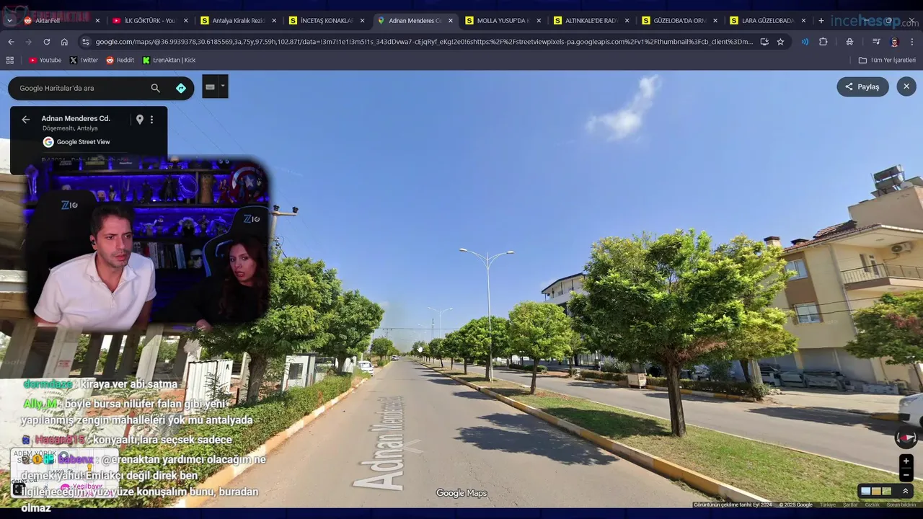The width and height of the screenshot is (923, 519).
Task: Open the apps grid in bookmarks bar
Action: pyautogui.click(x=10, y=61)
